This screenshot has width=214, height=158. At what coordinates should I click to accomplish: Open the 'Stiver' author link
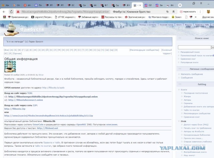pos(41,75)
